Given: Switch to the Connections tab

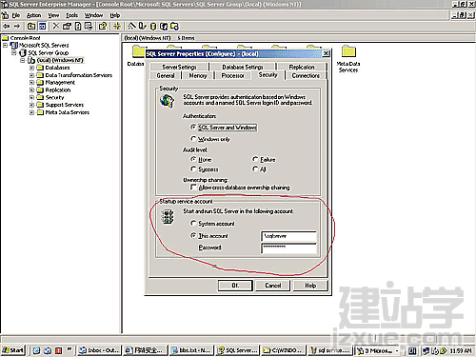Looking at the screenshot, I should (306, 75).
